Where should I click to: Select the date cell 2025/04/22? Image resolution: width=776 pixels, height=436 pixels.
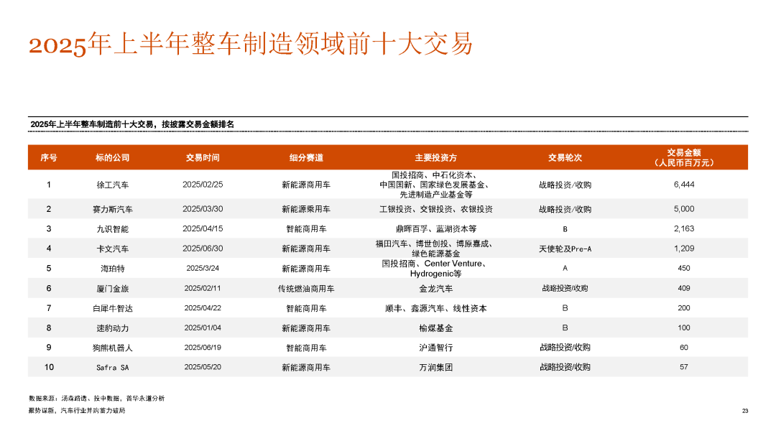[x=203, y=308]
